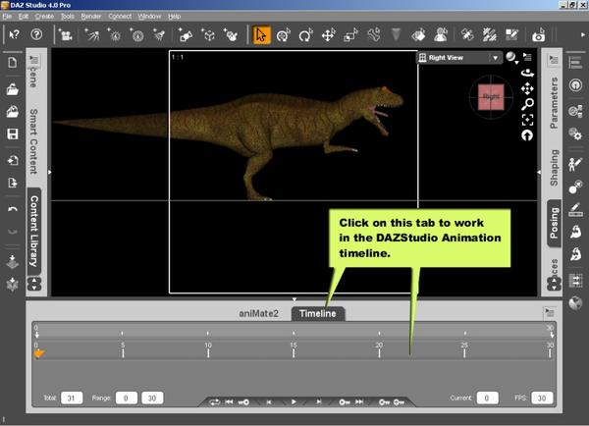Open the Smart Content pane tab
The width and height of the screenshot is (589, 426).
tap(33, 141)
